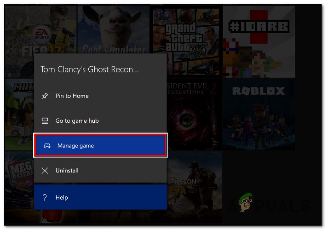The image size is (326, 230).
Task: Select the Pin to Home option
Action: [x=100, y=96]
